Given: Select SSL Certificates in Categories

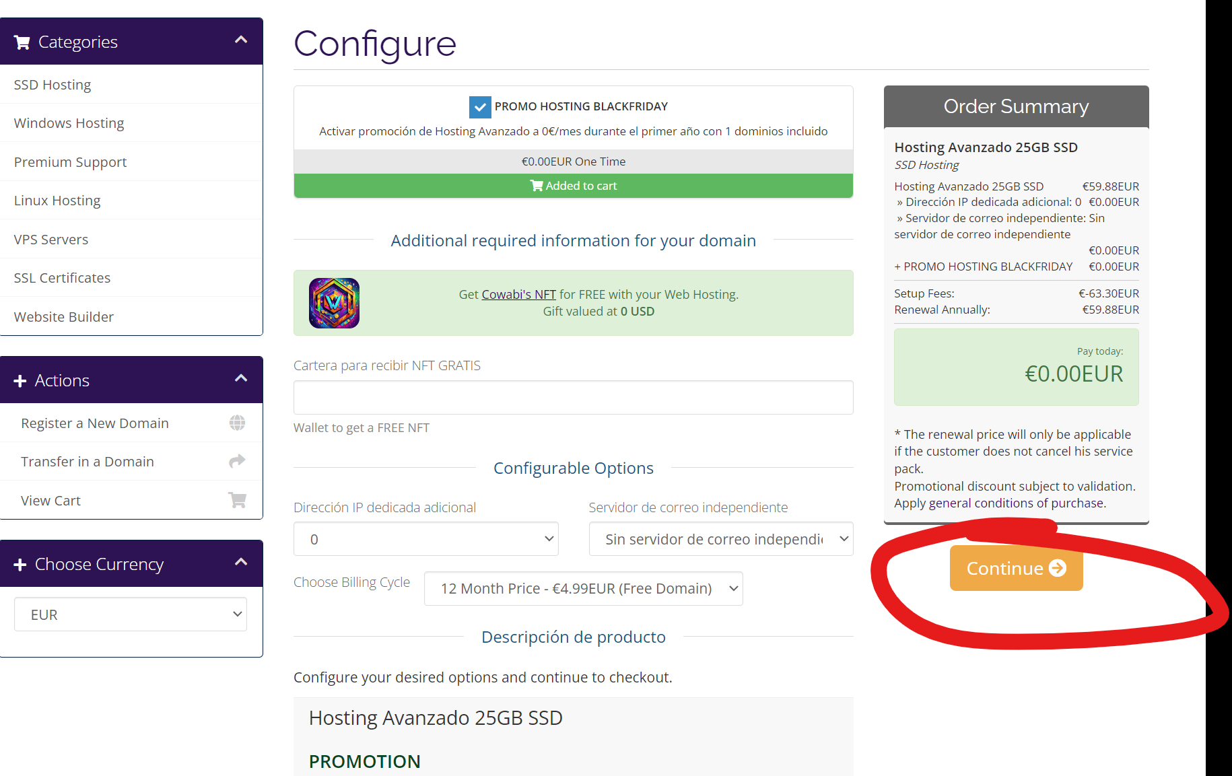Looking at the screenshot, I should click(62, 278).
